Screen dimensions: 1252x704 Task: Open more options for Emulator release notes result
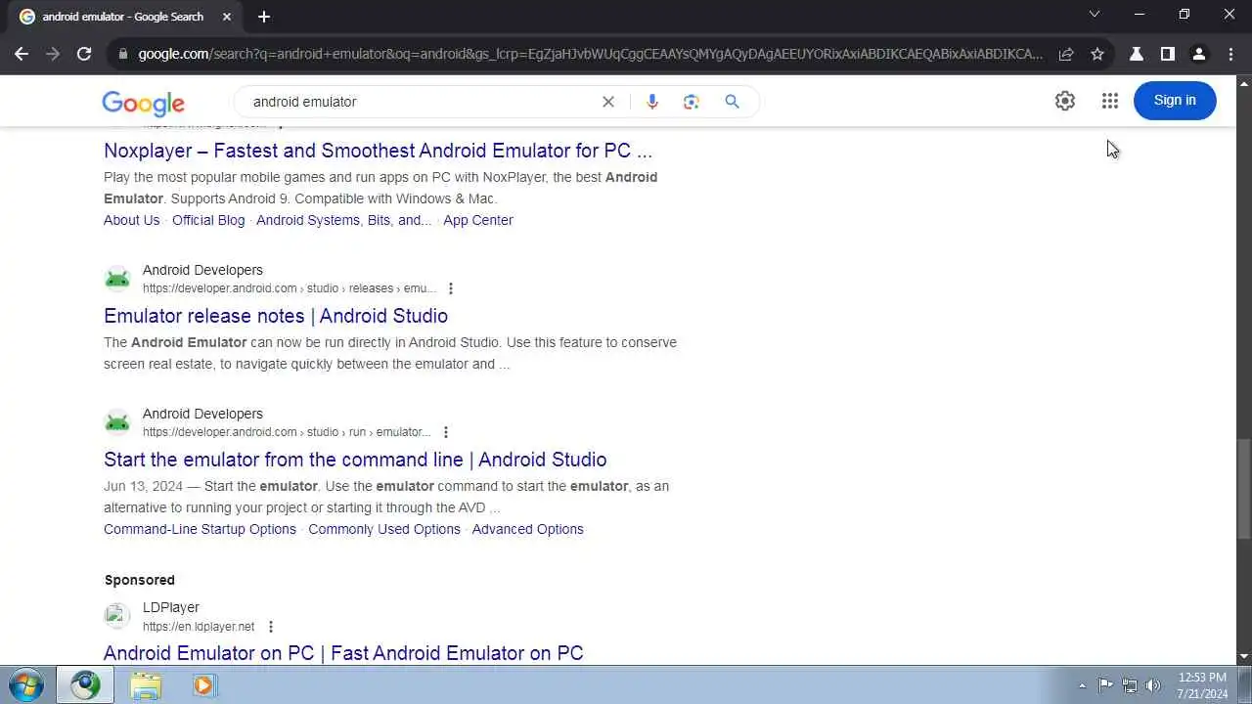coord(451,288)
